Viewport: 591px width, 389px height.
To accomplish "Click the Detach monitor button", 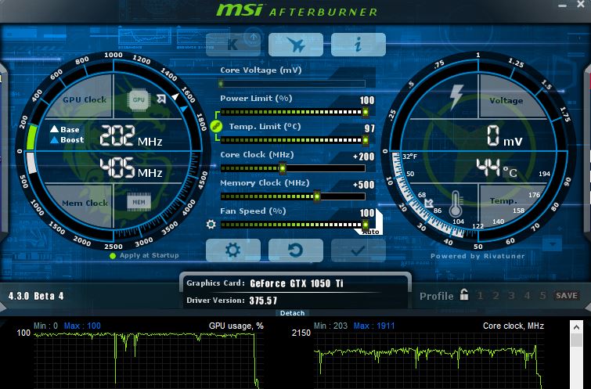I will [293, 313].
